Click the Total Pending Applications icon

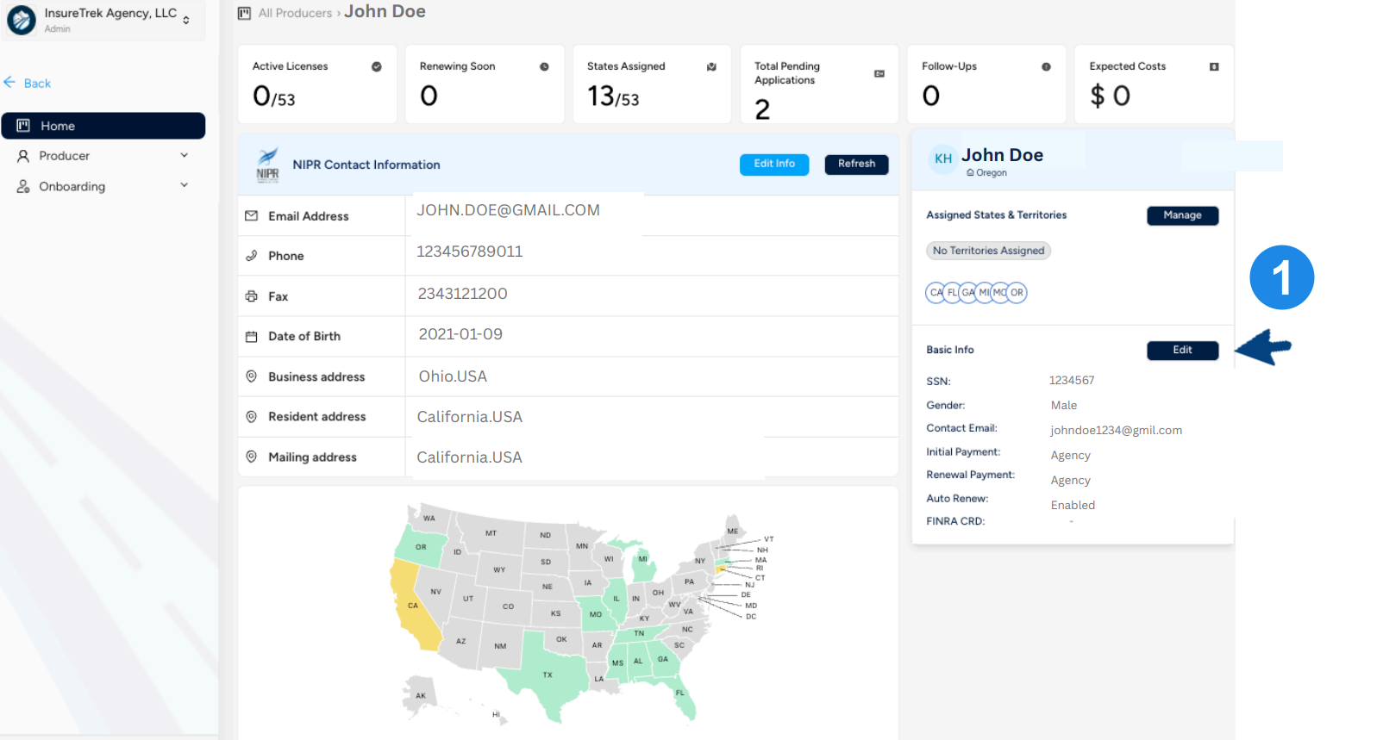coord(879,73)
